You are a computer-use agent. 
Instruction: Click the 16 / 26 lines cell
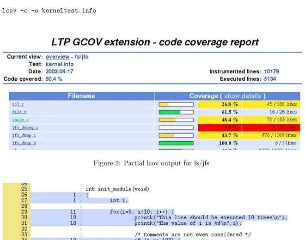coord(271,112)
